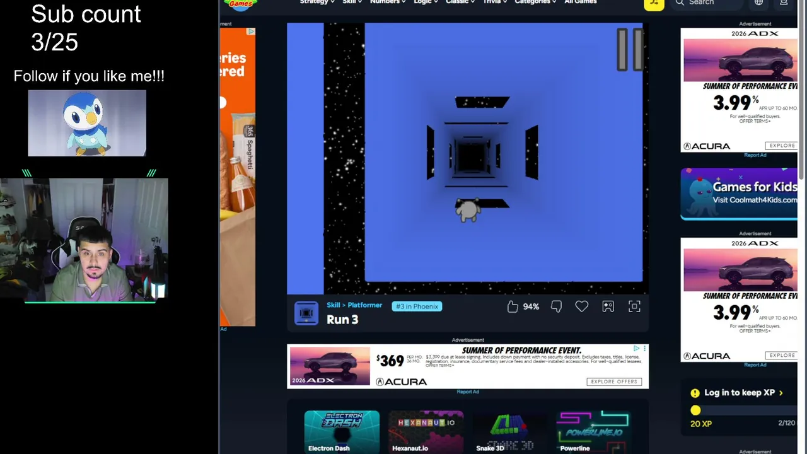Click the Search input field
Viewport: 807px width, 454px height.
coord(708,3)
